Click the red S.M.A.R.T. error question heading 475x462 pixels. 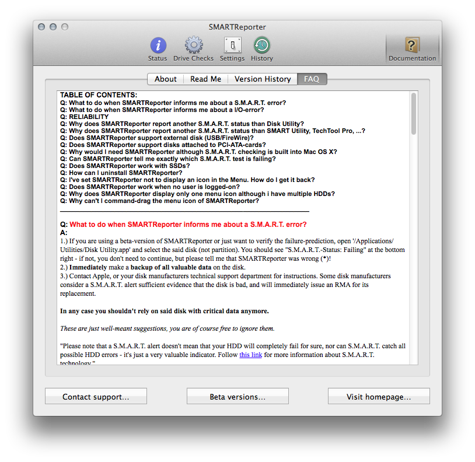pos(188,225)
